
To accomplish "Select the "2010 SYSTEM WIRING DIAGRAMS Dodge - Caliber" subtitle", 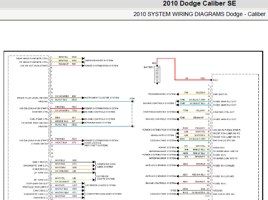I will click(x=199, y=14).
